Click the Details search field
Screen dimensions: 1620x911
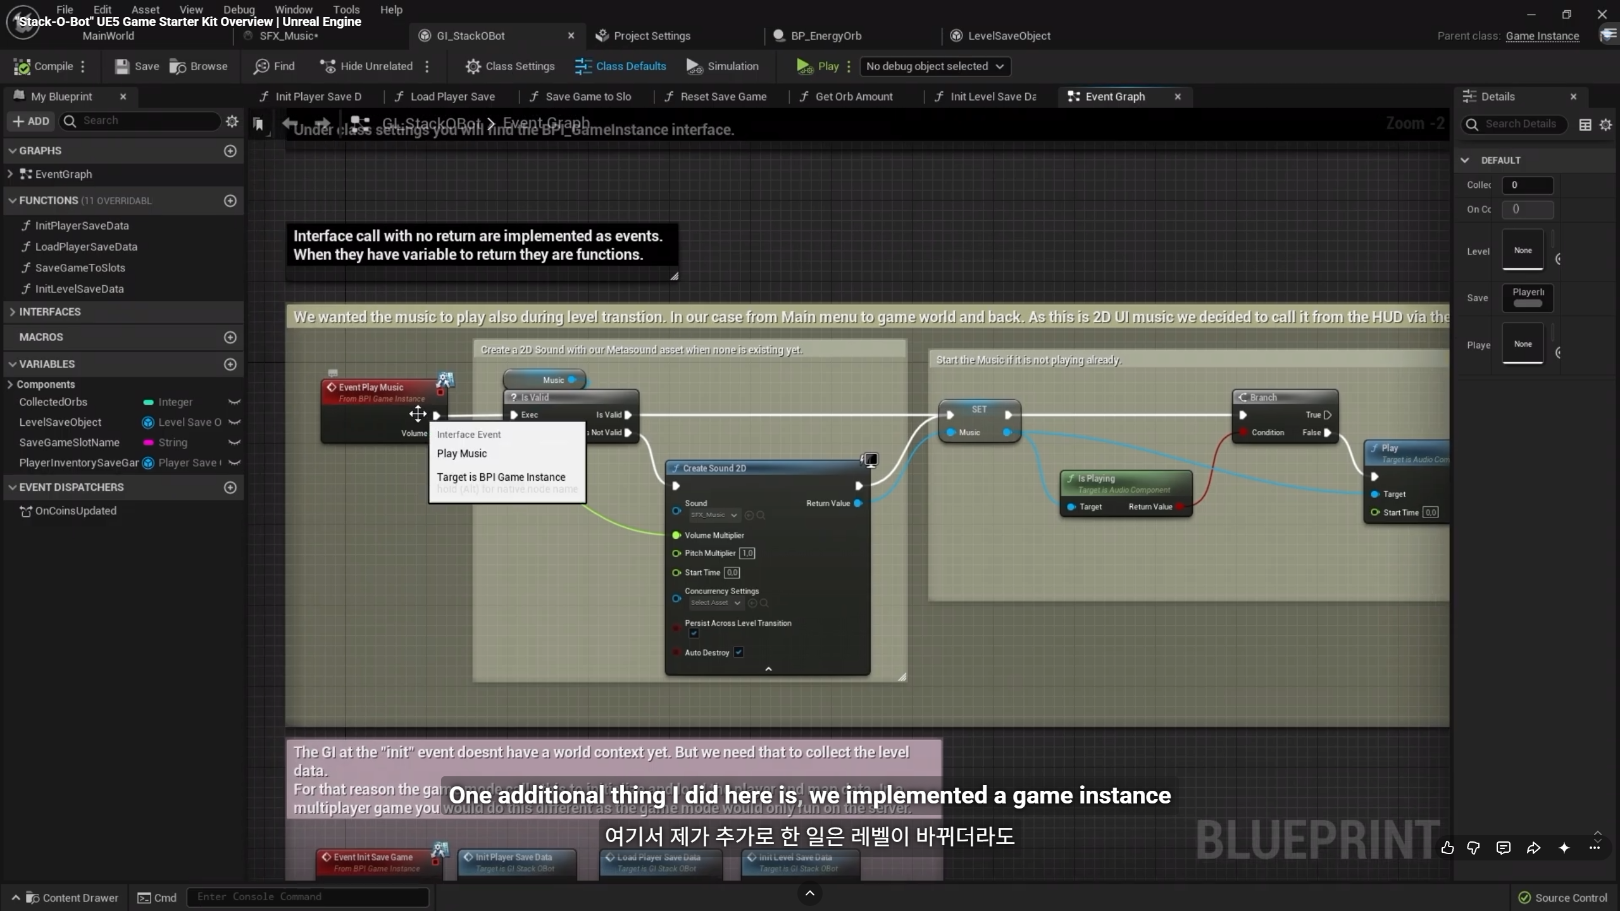pos(1514,125)
